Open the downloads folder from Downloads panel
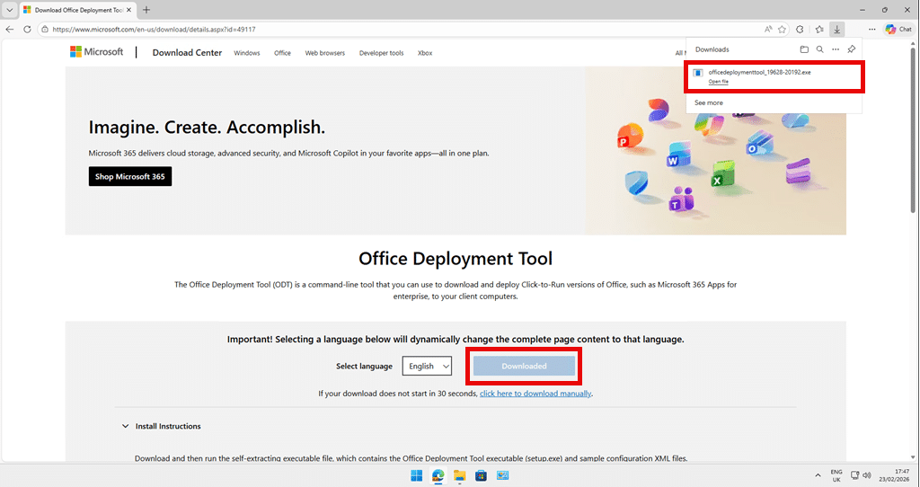Image resolution: width=920 pixels, height=487 pixels. point(804,49)
